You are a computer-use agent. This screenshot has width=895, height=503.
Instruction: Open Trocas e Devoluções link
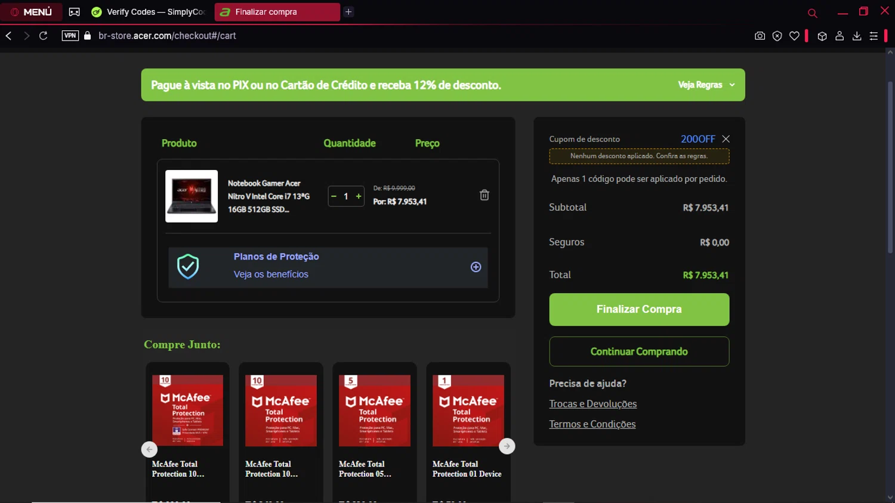click(593, 404)
